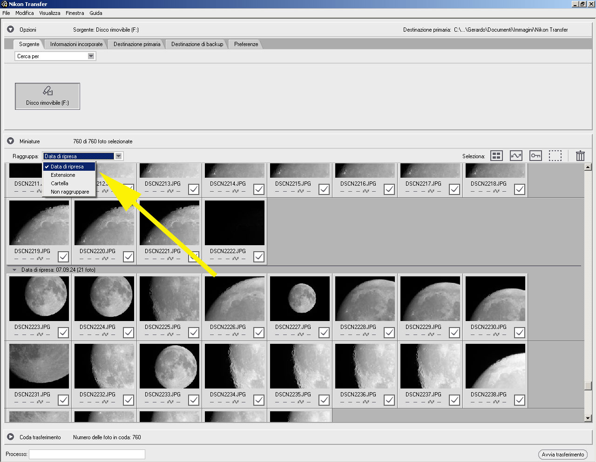
Task: Open the Modifica menu
Action: point(24,13)
